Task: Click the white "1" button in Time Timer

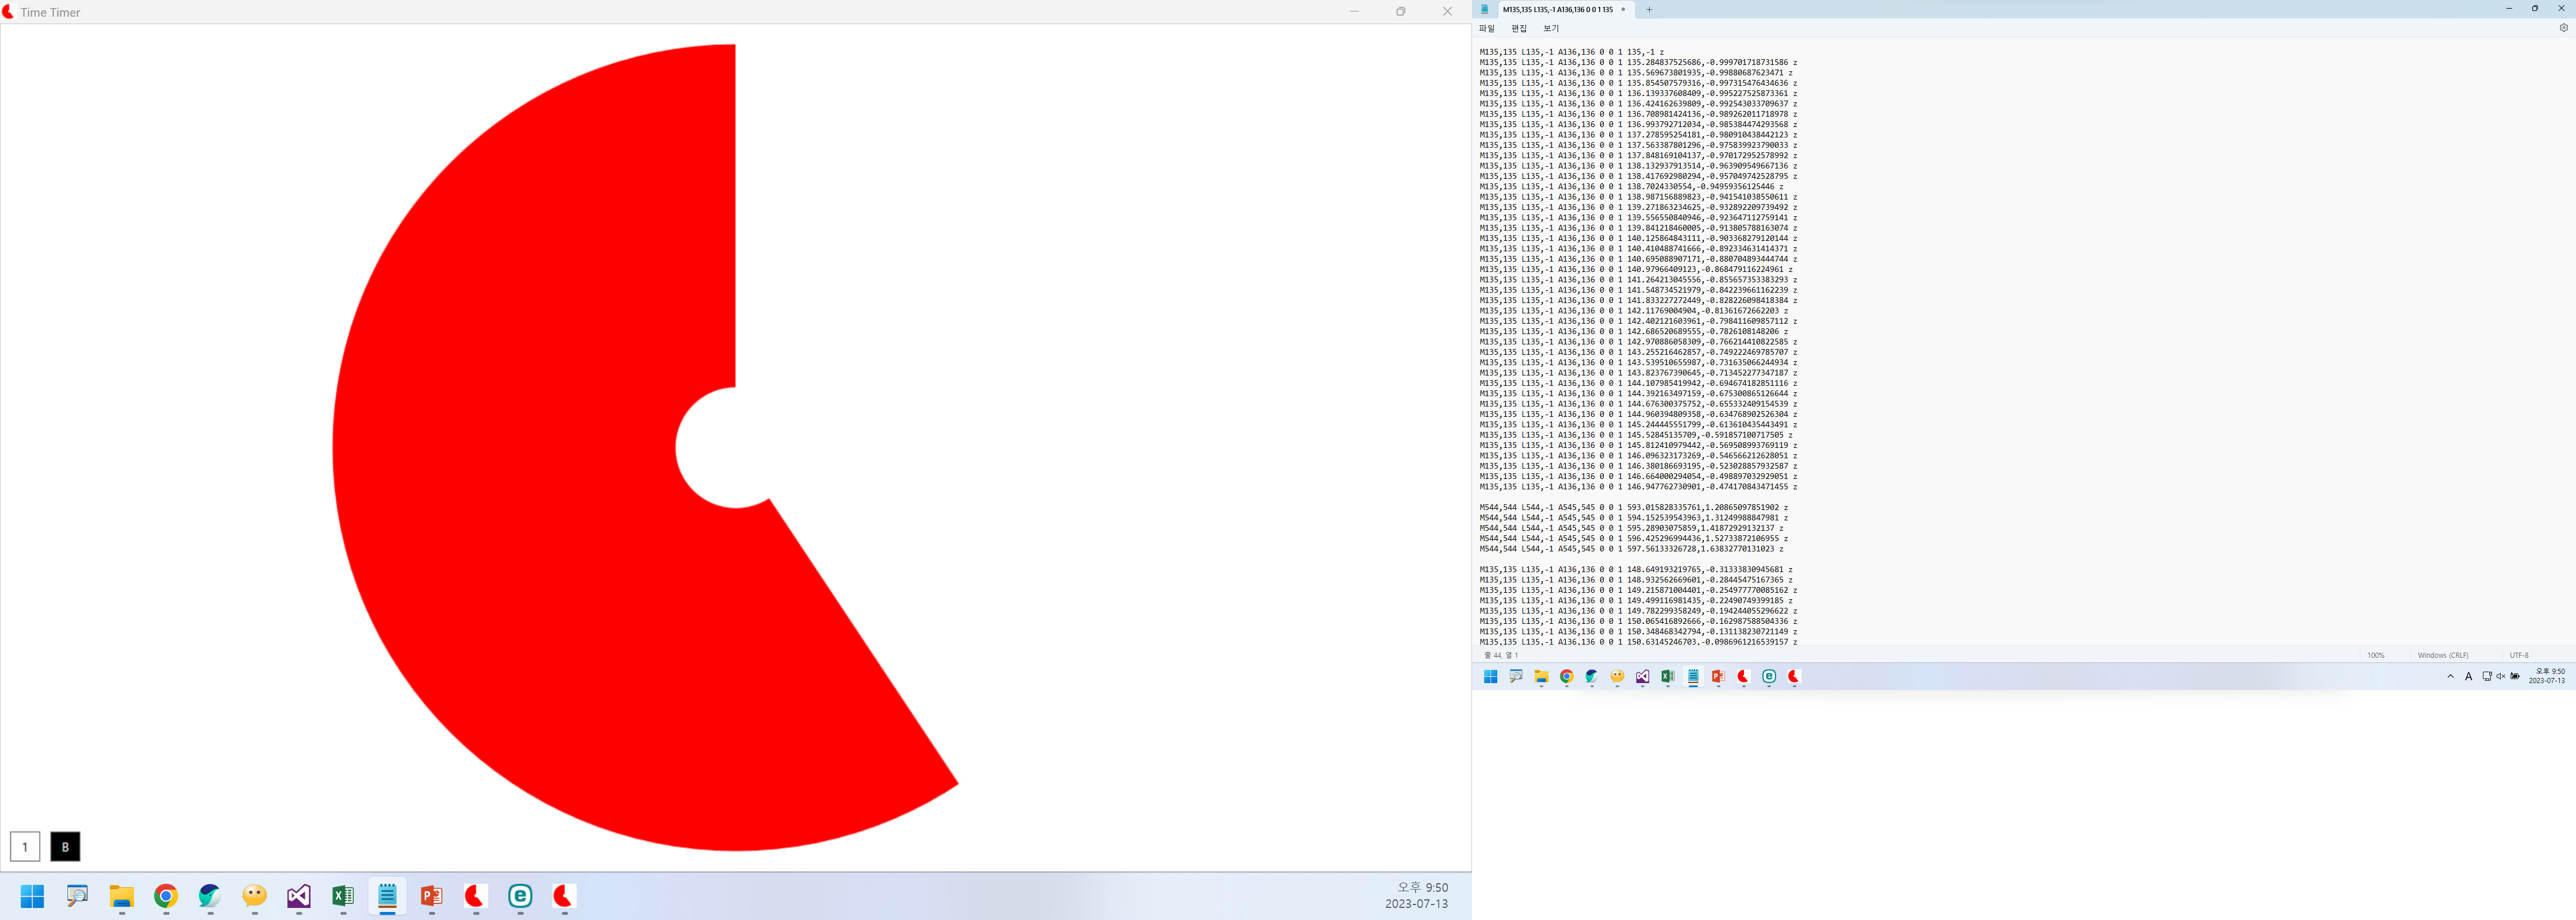Action: click(25, 846)
